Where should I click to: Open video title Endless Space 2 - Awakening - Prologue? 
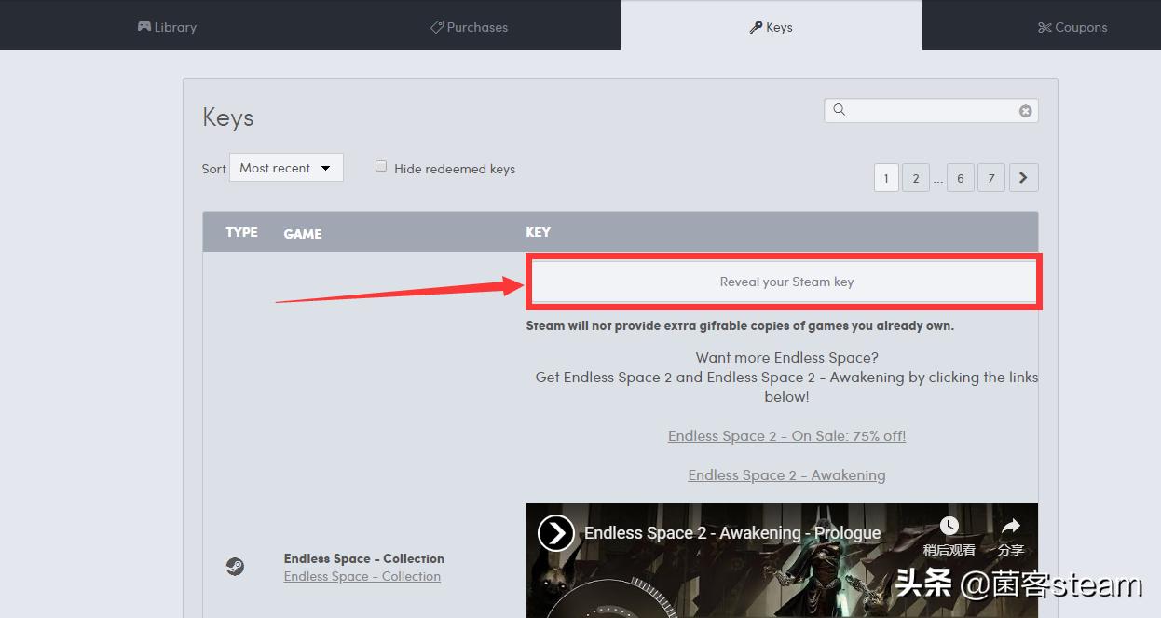[x=732, y=533]
